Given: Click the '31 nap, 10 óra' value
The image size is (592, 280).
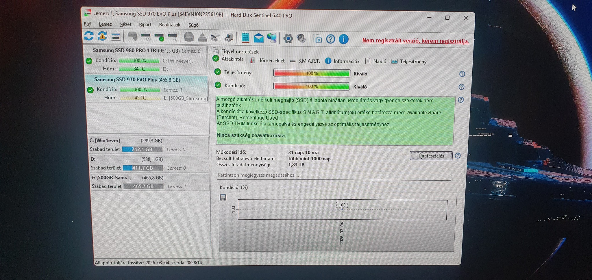Looking at the screenshot, I should (x=303, y=153).
